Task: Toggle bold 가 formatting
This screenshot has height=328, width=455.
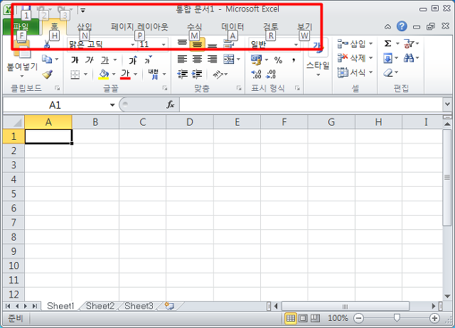Action: 75,60
